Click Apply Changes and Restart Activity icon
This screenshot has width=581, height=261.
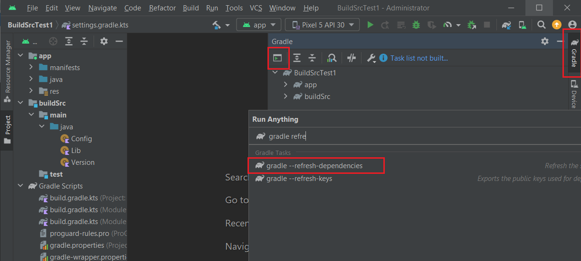[x=385, y=25]
